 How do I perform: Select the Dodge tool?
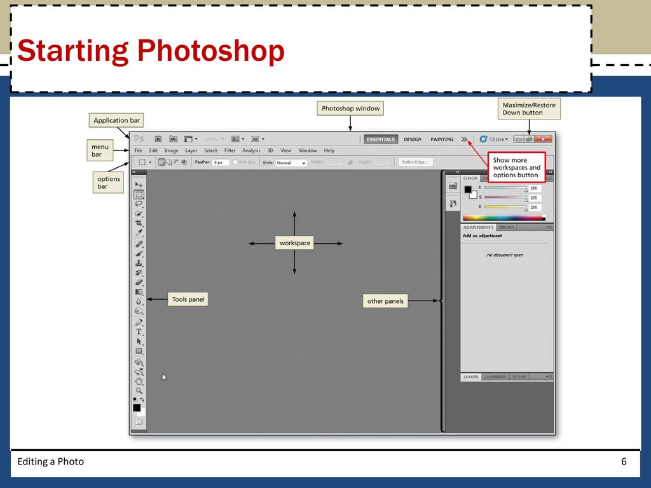point(139,311)
